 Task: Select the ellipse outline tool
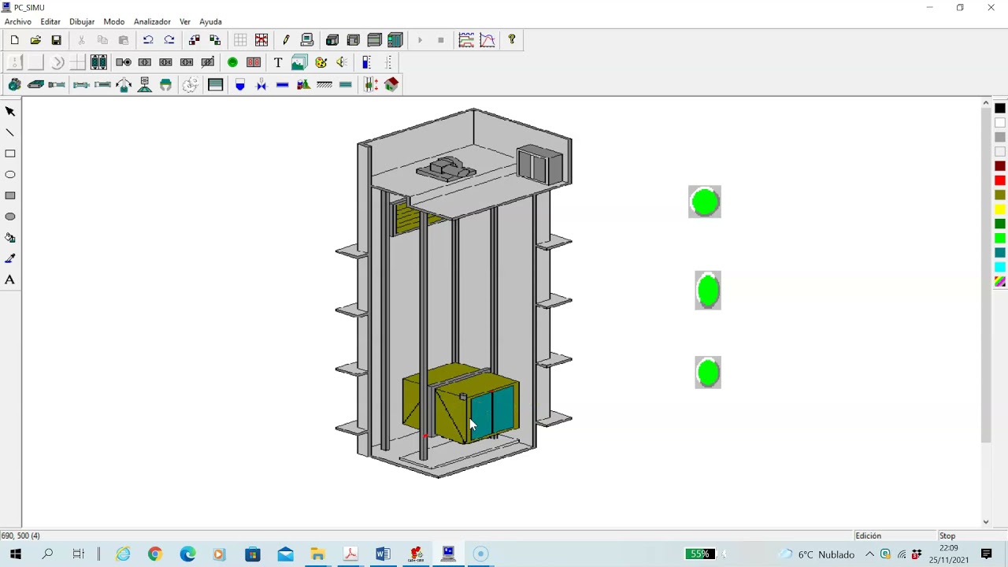pos(10,175)
